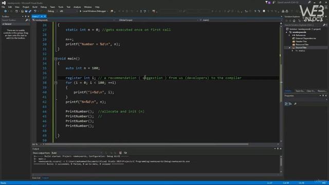Open the Tools menu
329x185 pixels.
click(61, 7)
